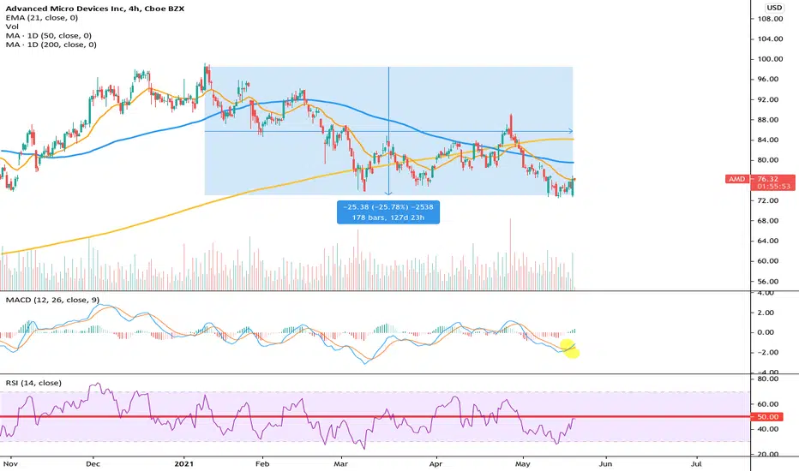Click the 178 bars, 127d 23h text
The height and width of the screenshot is (471, 799).
387,218
